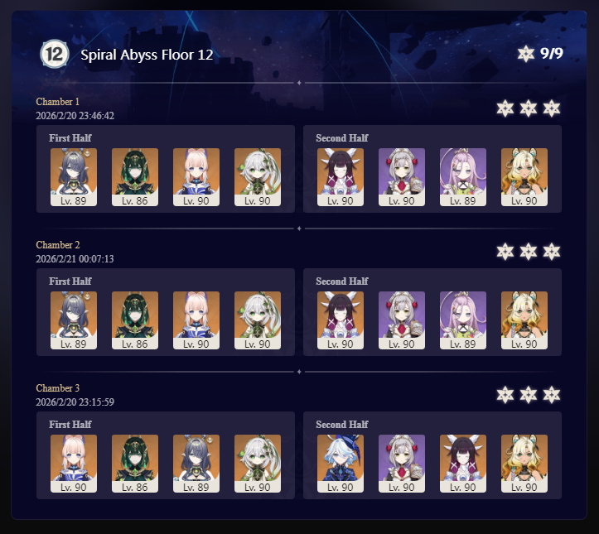This screenshot has width=599, height=534.
Task: Click Chamber 3 timestamp 23:15:59
Action: [96, 402]
